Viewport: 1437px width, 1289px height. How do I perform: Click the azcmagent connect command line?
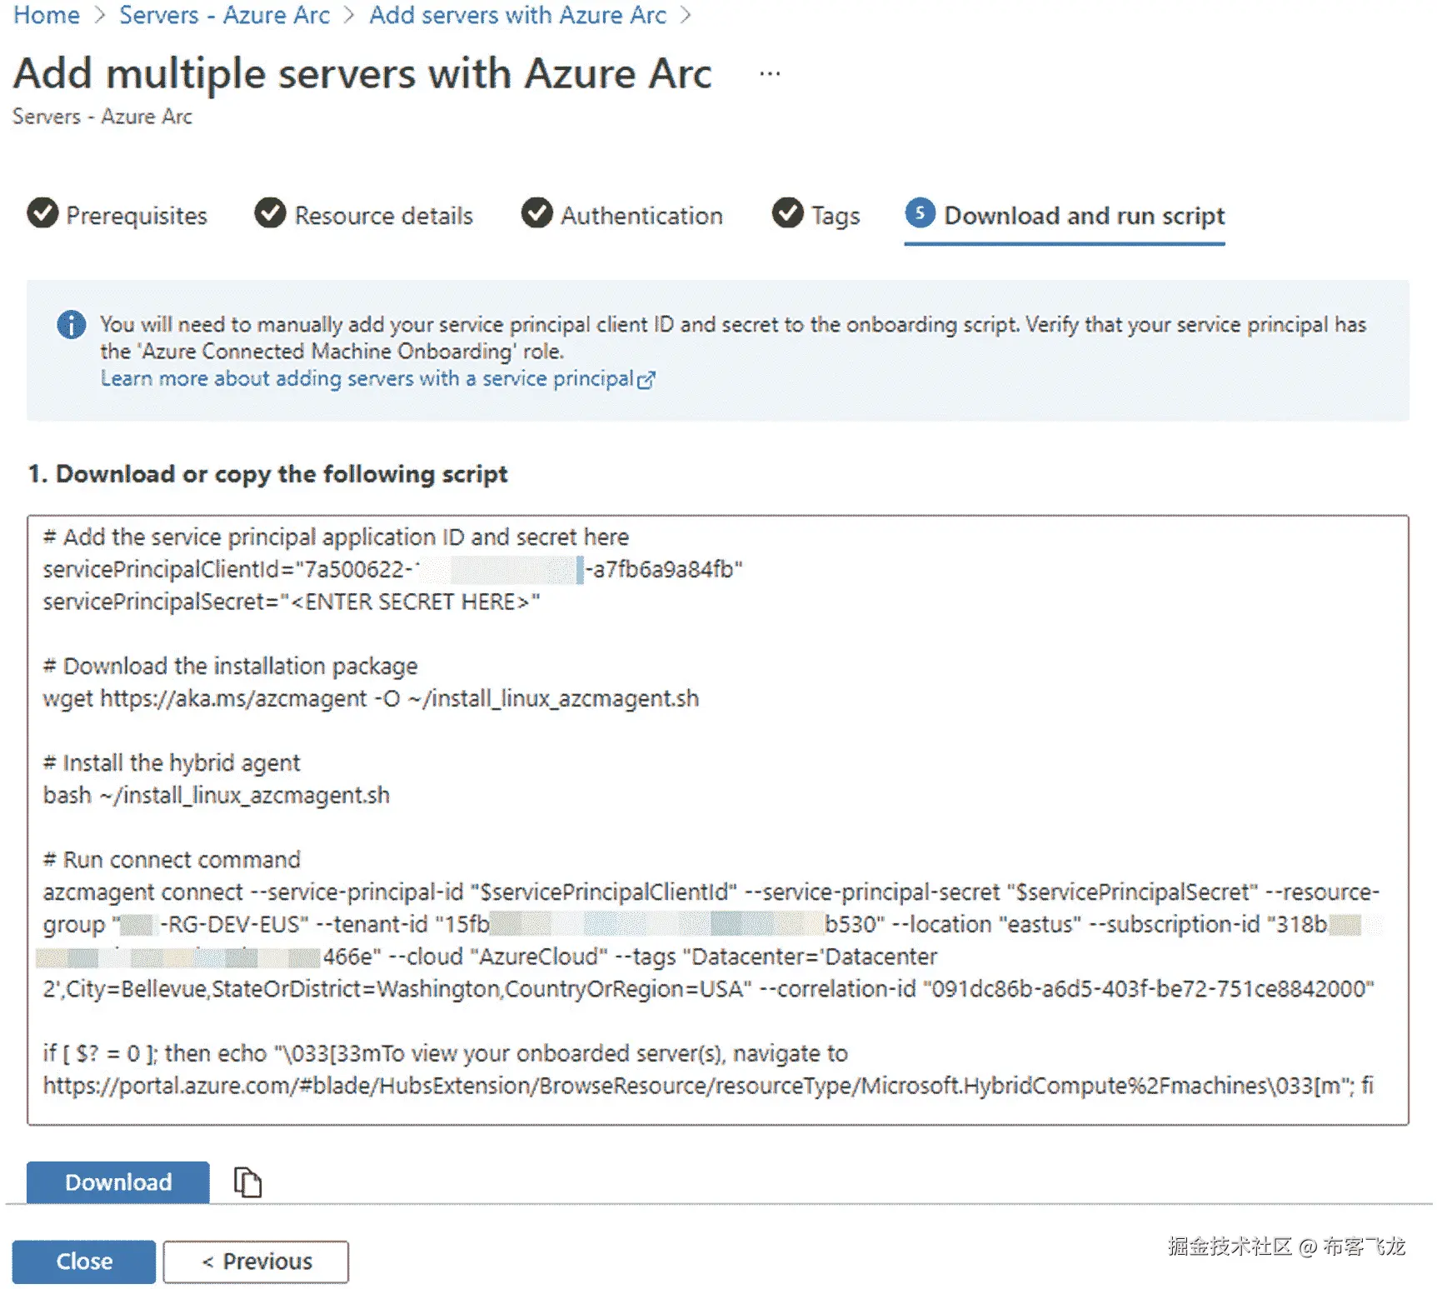click(x=711, y=892)
